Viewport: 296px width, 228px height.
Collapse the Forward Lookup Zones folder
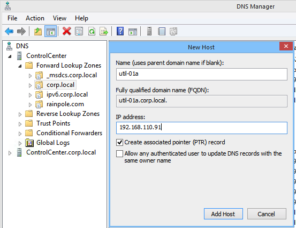click(x=20, y=66)
